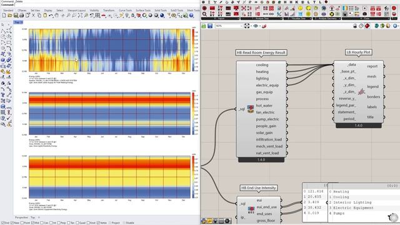Click into the Rhino Command input line

click(107, 4)
